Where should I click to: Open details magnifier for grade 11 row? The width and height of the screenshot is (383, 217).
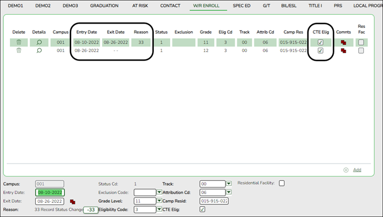pos(39,42)
